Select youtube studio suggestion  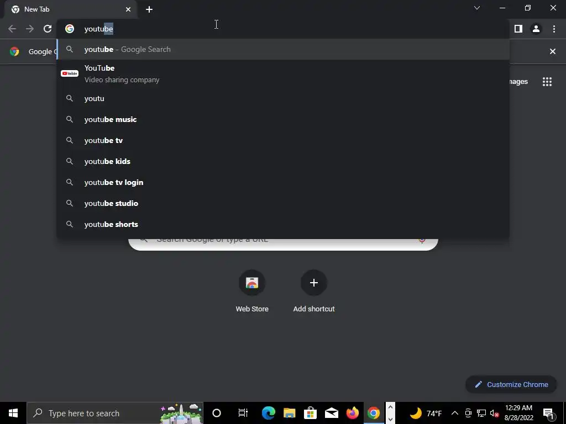tap(284, 203)
